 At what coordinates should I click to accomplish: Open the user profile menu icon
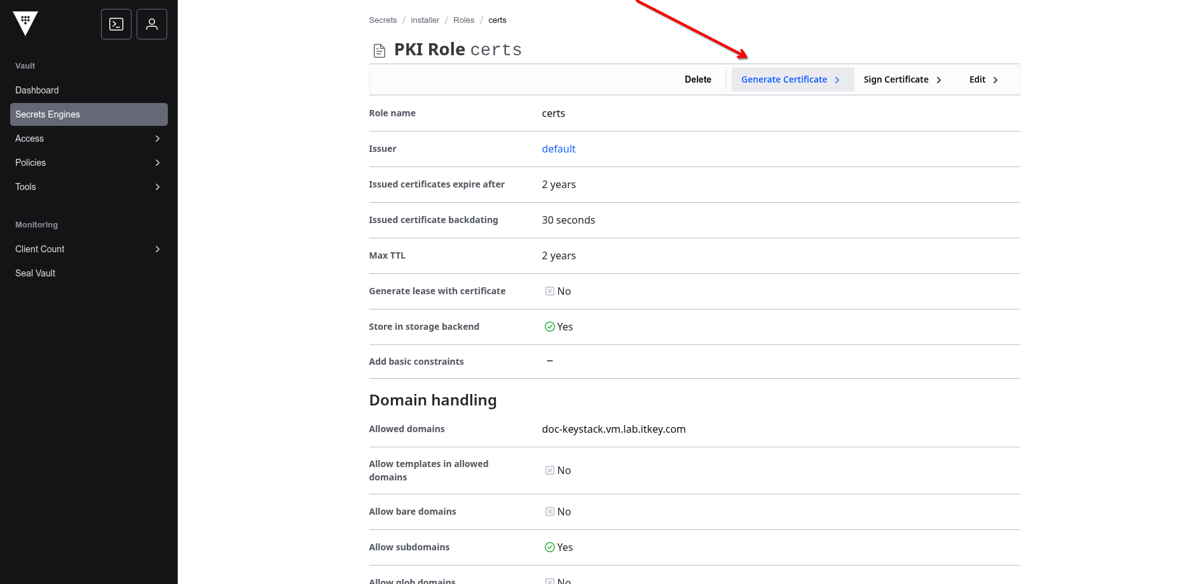click(x=152, y=24)
